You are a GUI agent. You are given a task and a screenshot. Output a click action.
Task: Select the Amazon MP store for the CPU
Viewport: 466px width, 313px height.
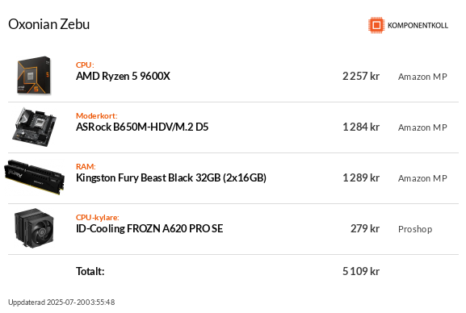coord(422,77)
